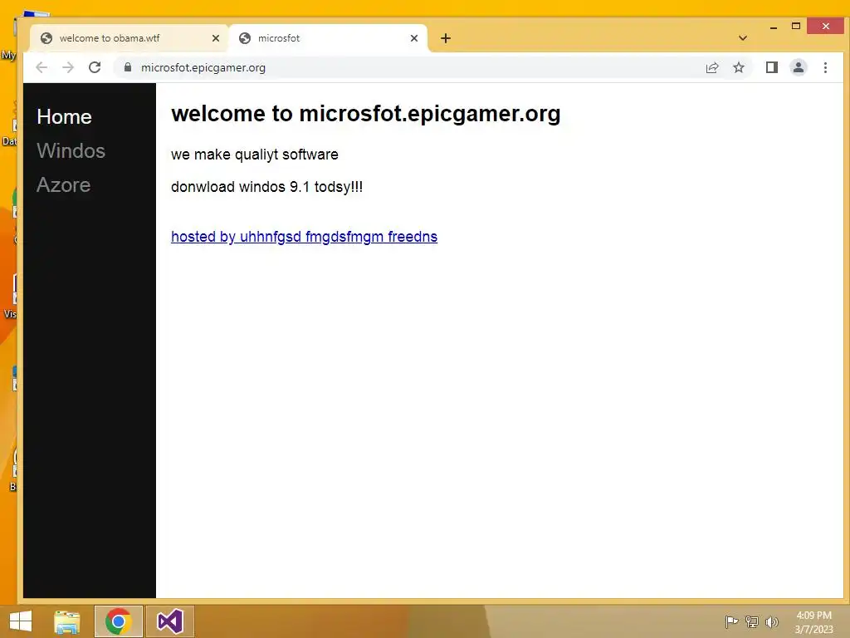Open the Windos sidebar link
Image resolution: width=850 pixels, height=638 pixels.
pos(71,151)
